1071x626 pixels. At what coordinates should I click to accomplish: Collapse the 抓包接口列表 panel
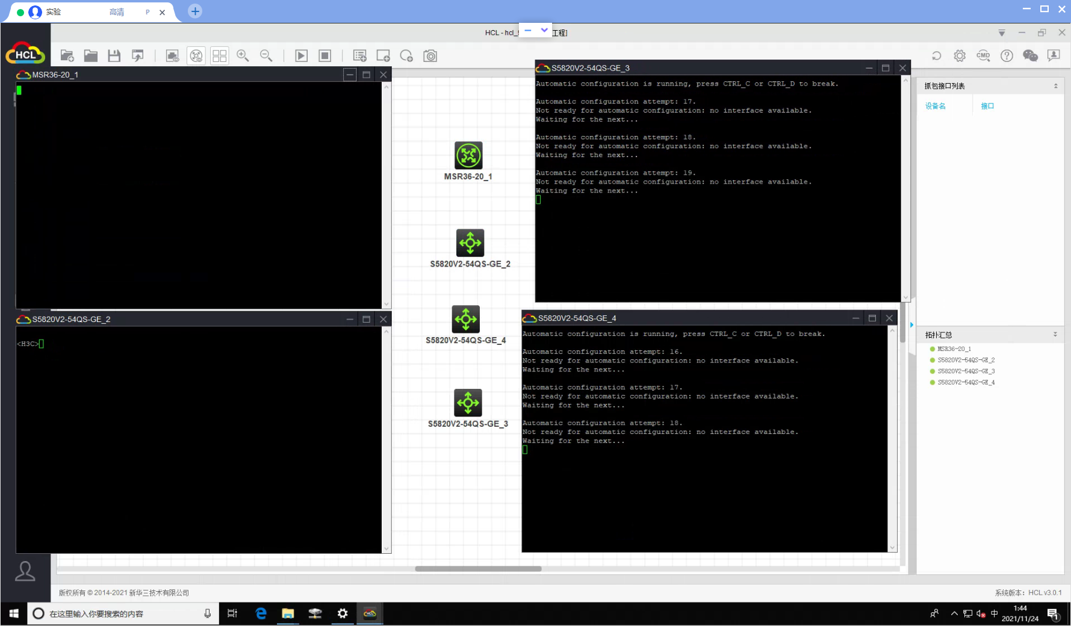[1055, 86]
